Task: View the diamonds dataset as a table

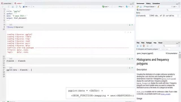Action: coord(178,16)
